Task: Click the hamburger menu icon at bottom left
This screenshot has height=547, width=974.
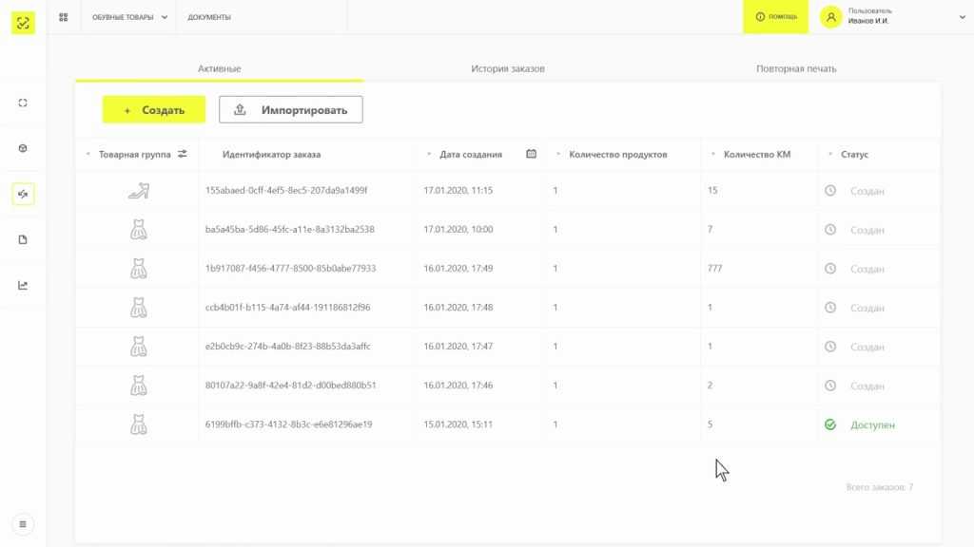Action: point(23,523)
